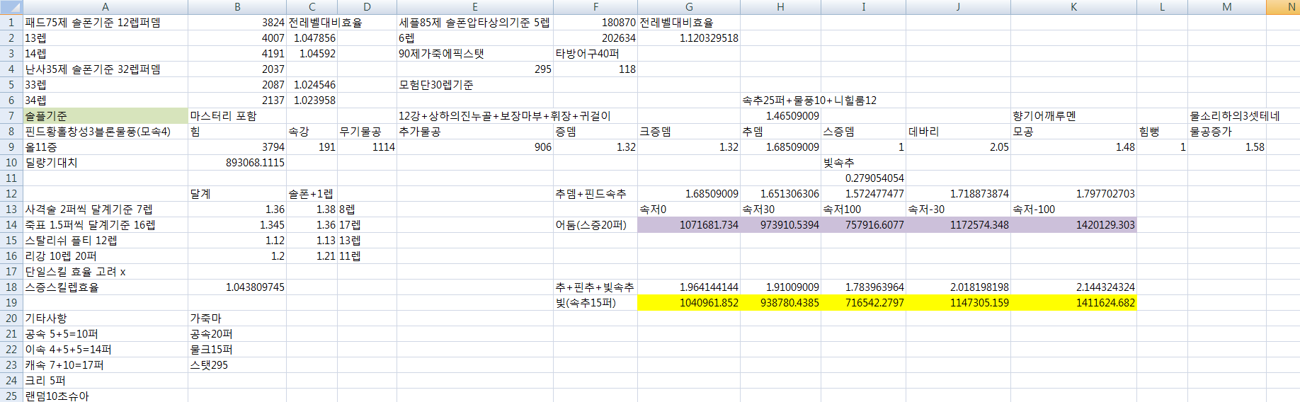Viewport: 1300px width, 402px height.
Task: Select the cell labeled 마스터리 포함
Action: pyautogui.click(x=237, y=116)
